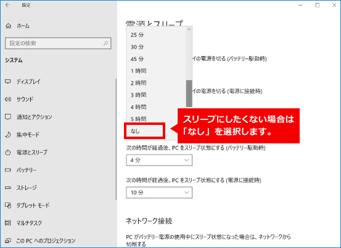Click the Multitasking (マルチタスク) icon
The image size is (341, 248).
pos(8,223)
